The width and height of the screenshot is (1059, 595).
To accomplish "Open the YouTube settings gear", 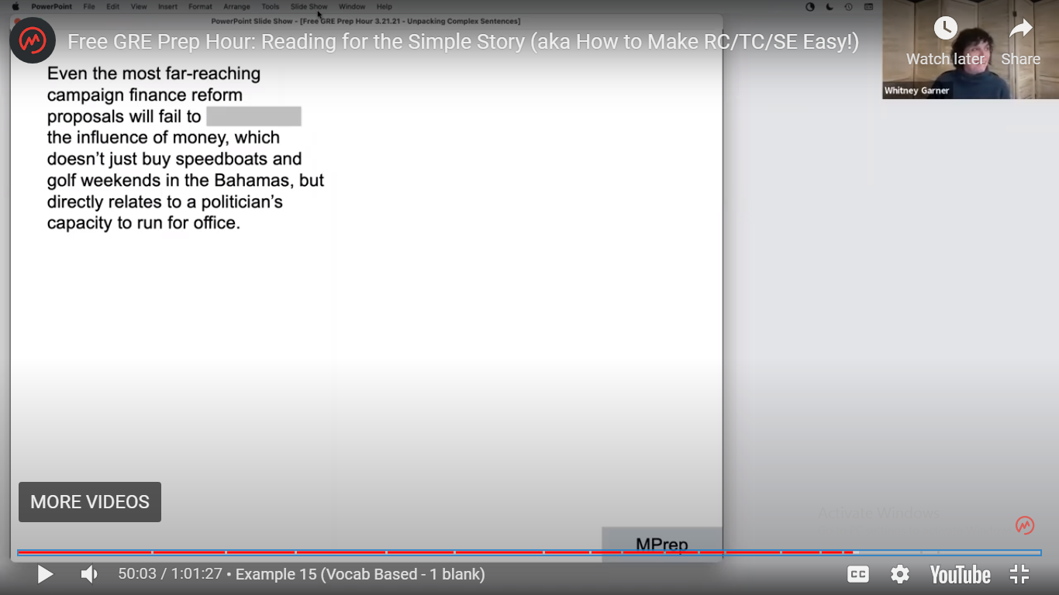I will pos(899,574).
